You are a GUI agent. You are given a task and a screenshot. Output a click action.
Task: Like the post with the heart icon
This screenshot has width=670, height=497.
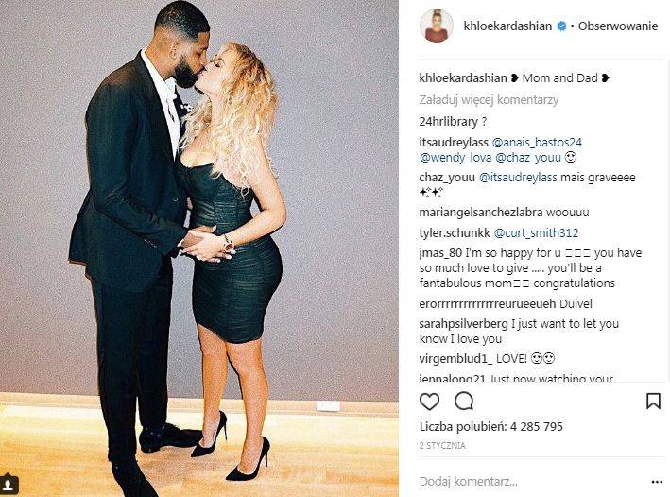click(429, 402)
